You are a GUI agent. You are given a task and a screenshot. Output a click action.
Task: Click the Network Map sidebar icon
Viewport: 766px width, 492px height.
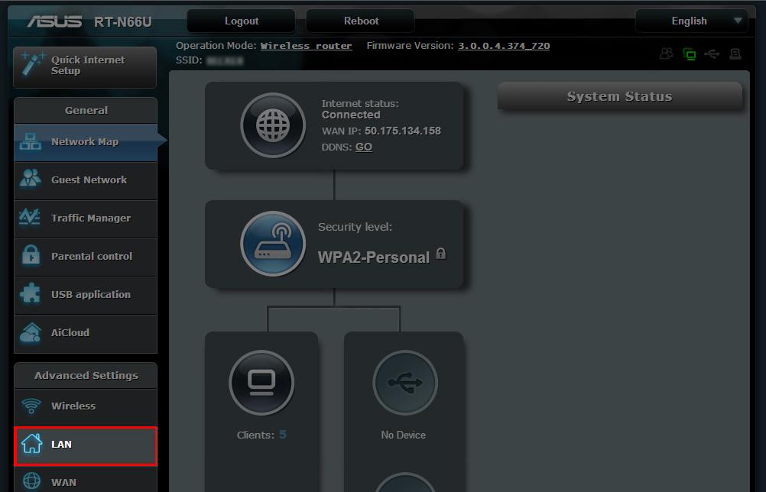[31, 141]
